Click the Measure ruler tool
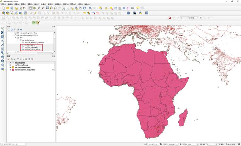241x146 pixels. (132, 8)
